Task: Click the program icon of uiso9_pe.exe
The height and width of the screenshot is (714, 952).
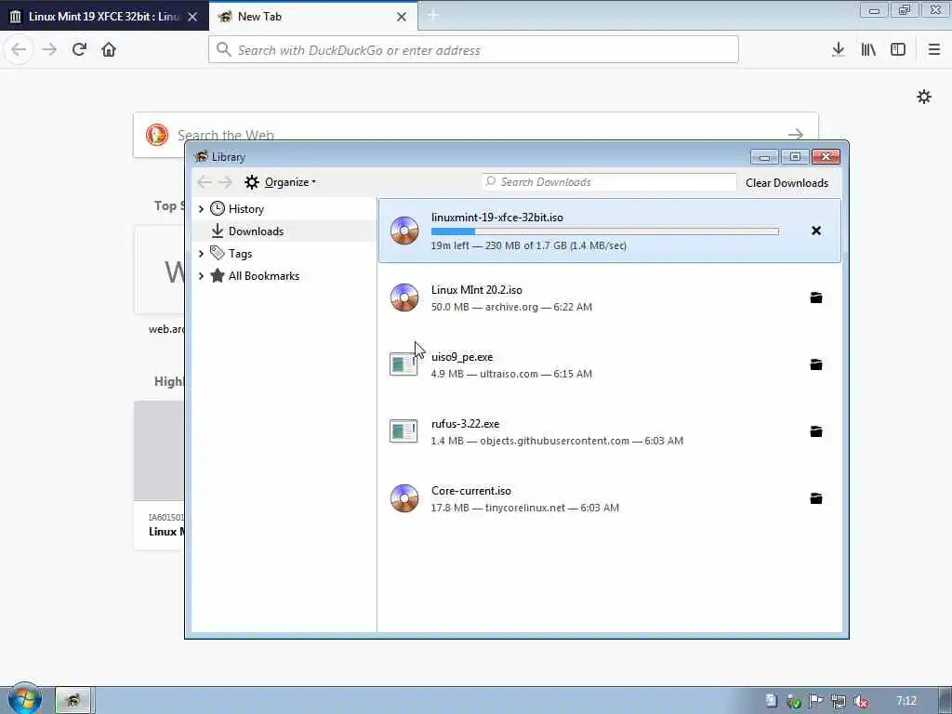Action: pyautogui.click(x=403, y=364)
